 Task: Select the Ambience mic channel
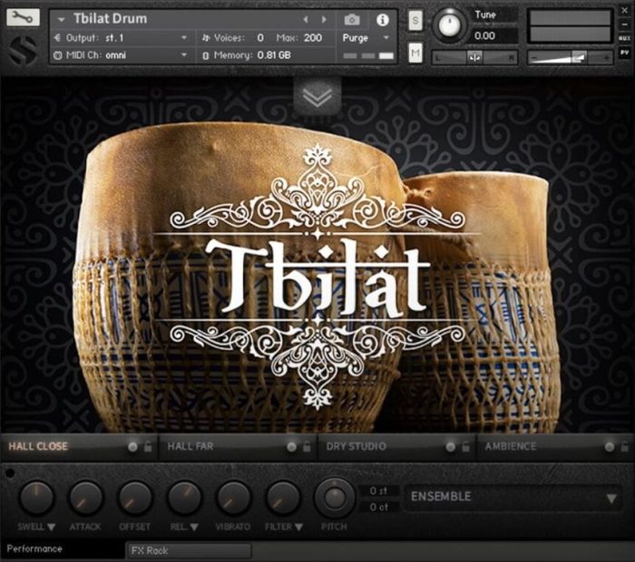coord(511,447)
